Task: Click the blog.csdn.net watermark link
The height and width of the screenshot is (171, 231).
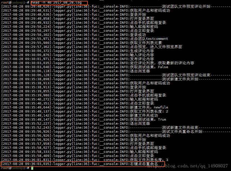Action: [x=188, y=166]
